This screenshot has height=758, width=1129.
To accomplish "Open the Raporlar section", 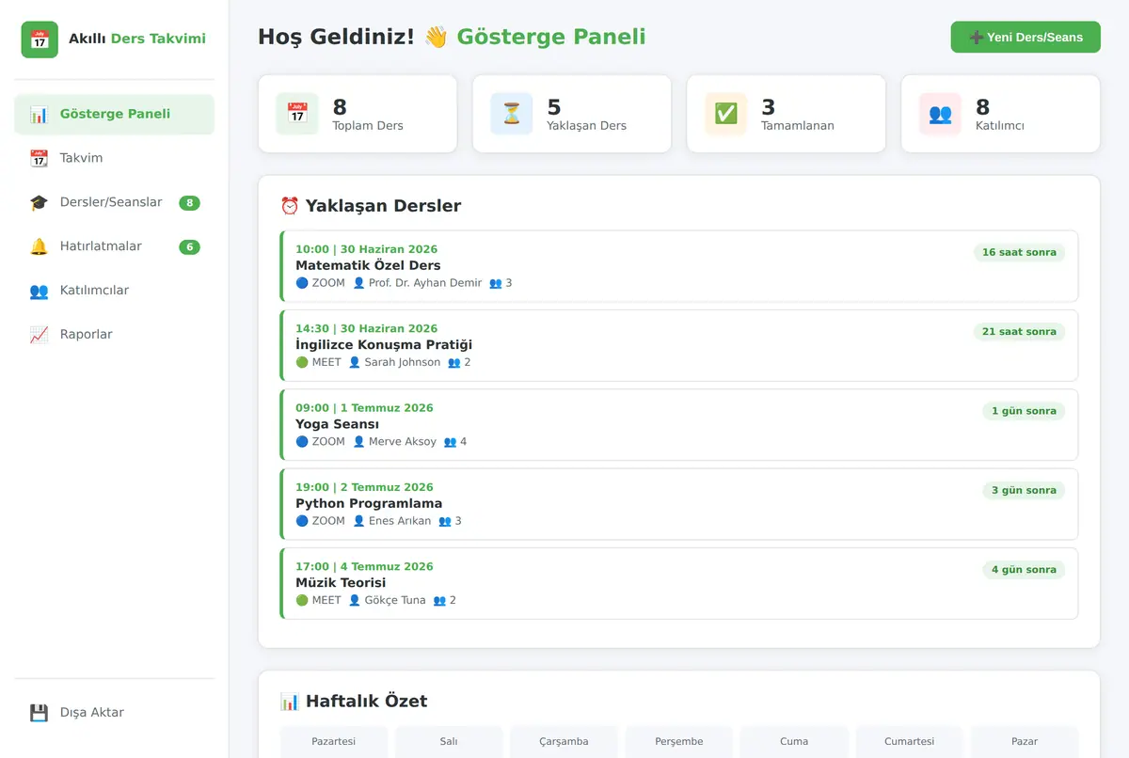I will pos(114,335).
